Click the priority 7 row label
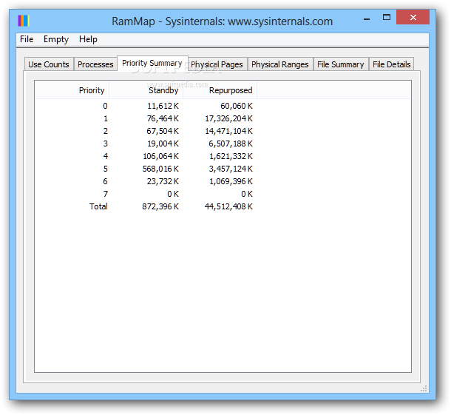Viewport: 451px width, 415px height. pyautogui.click(x=106, y=194)
